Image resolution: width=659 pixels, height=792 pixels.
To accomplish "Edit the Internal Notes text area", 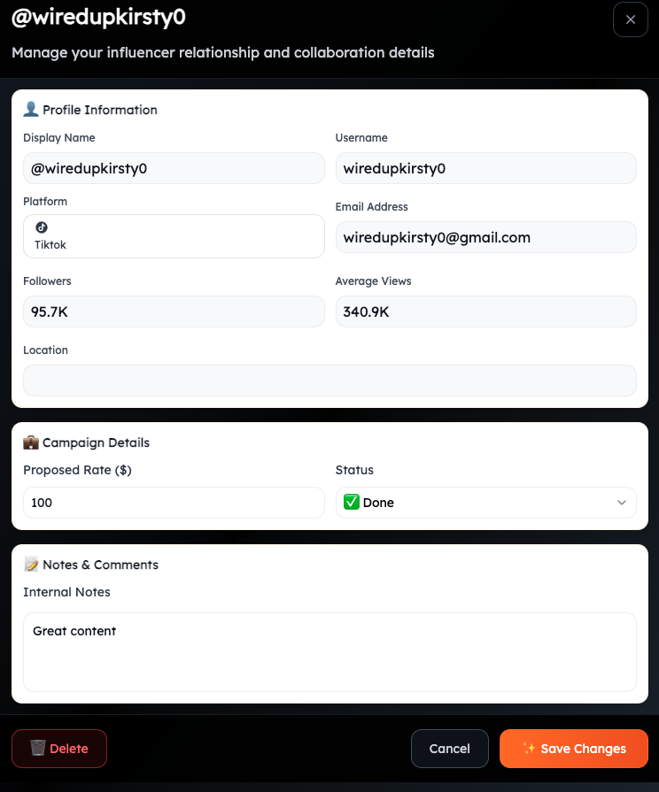I will [x=329, y=651].
